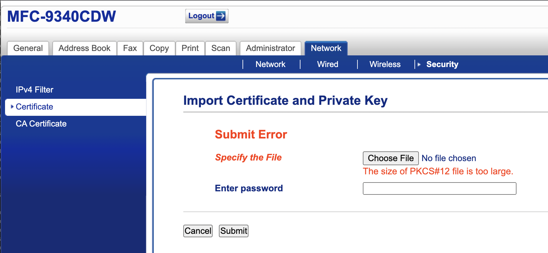Viewport: 548px width, 253px height.
Task: Select Certificate in the sidebar
Action: [34, 107]
